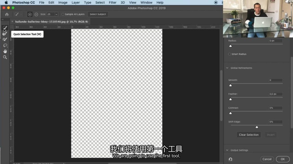293x164 pixels.
Task: Click the Shift Edge slider handle
Action: [x=257, y=127]
